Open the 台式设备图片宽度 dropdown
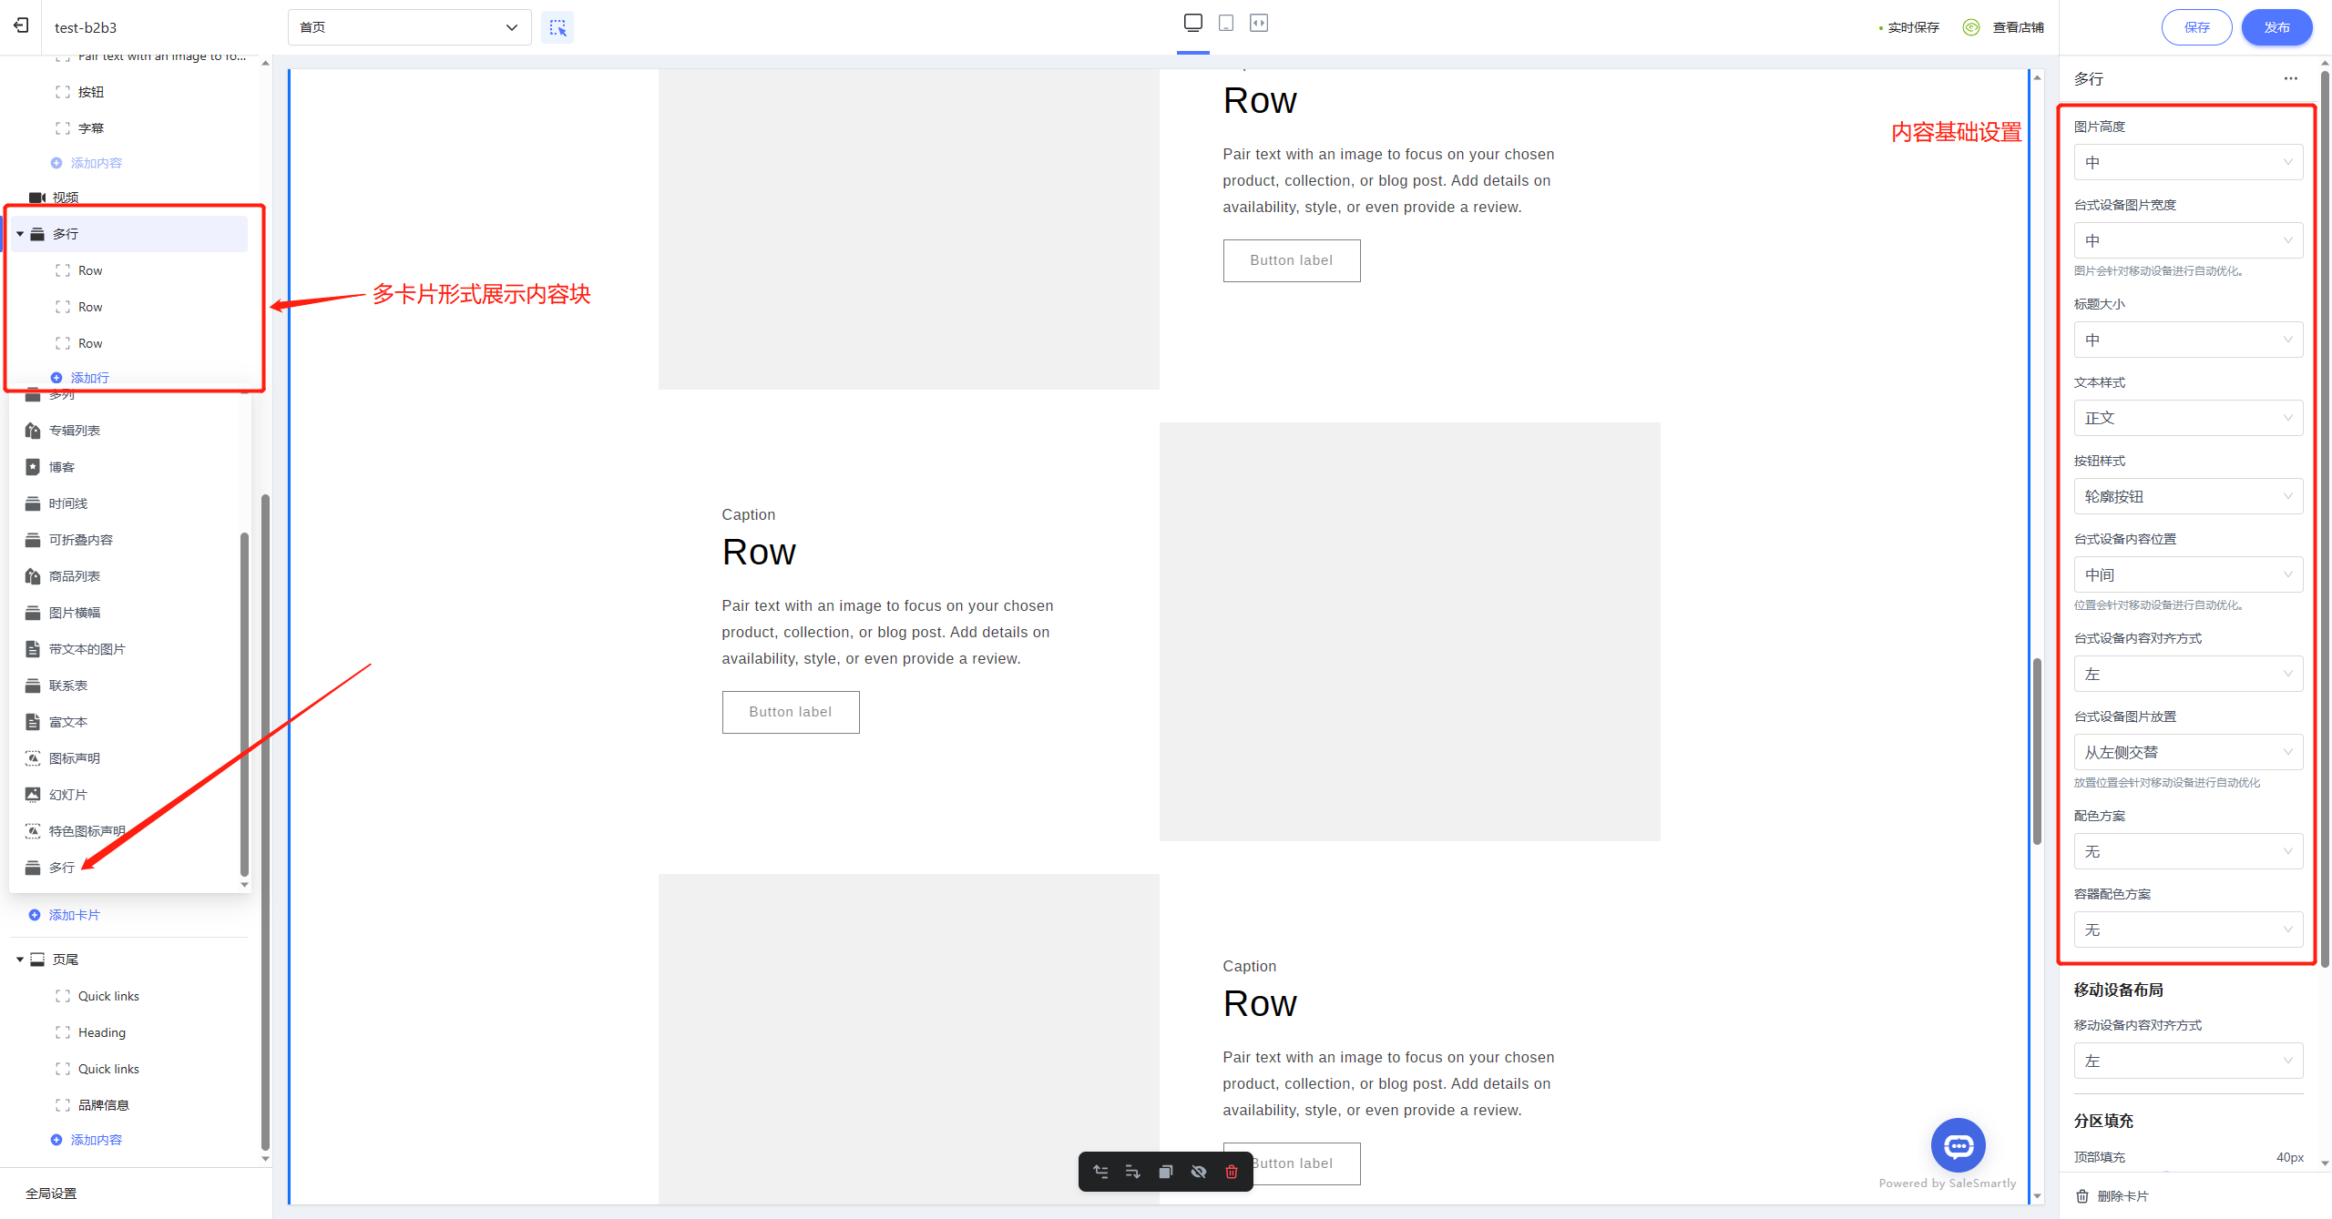 click(x=2189, y=240)
